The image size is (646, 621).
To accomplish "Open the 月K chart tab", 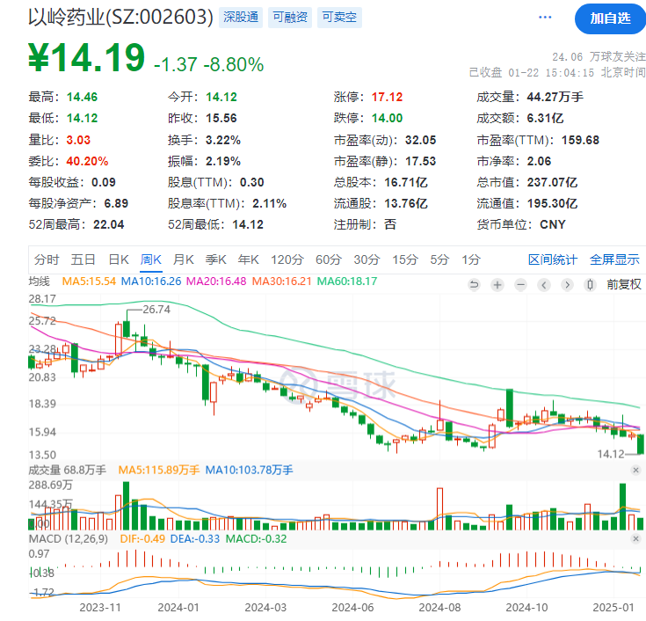I will (x=184, y=259).
